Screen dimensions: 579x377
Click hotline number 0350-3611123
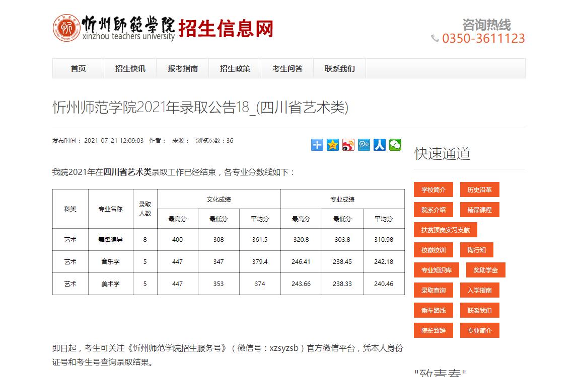point(483,38)
